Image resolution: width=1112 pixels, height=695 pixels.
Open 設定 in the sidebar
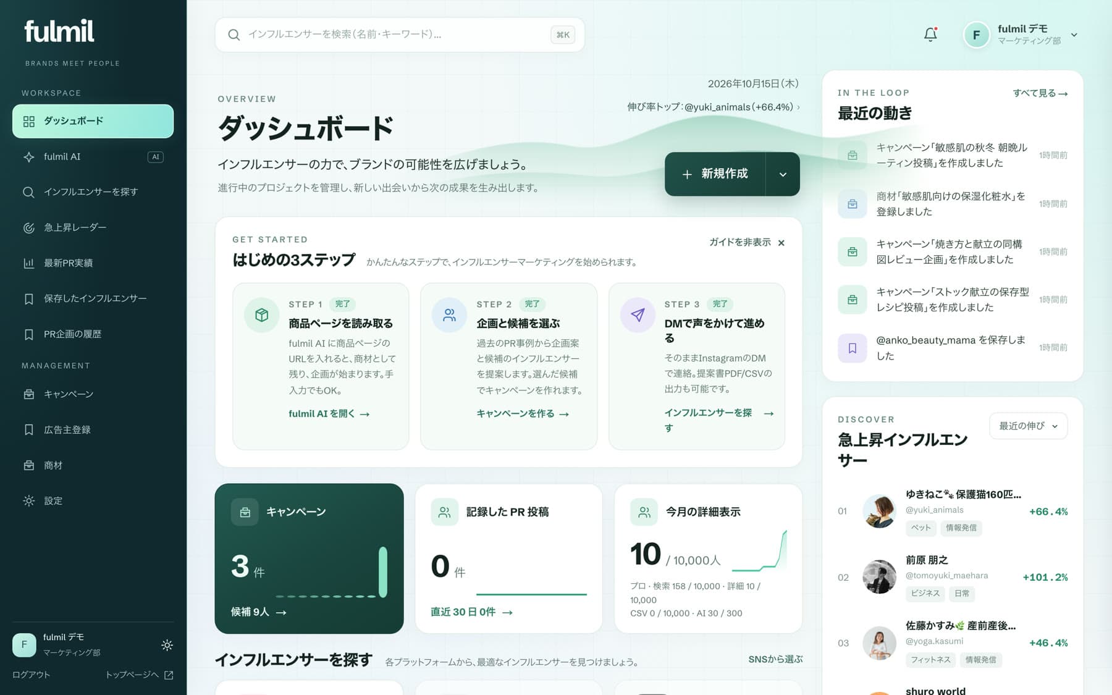point(93,500)
